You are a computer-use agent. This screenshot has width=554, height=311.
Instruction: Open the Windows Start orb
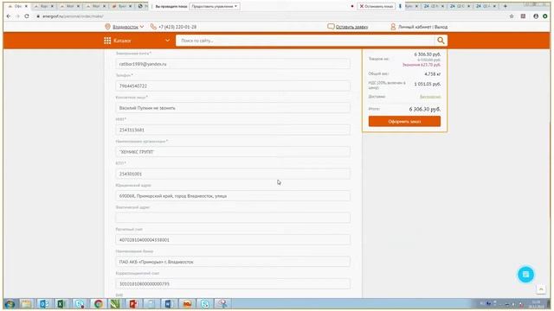pyautogui.click(x=10, y=303)
